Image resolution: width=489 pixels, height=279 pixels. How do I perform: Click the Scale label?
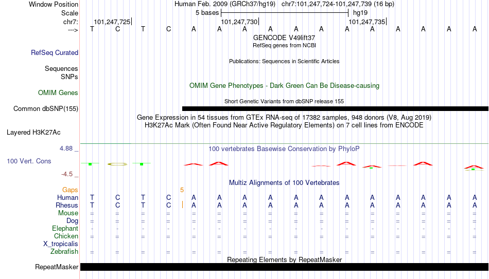click(70, 13)
